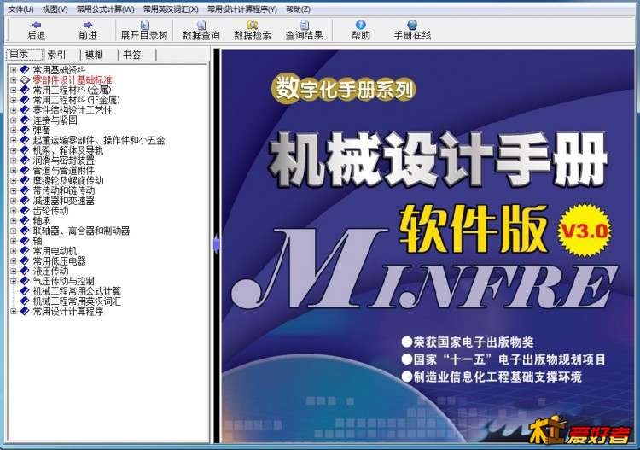Click book icon beside 连接与紧固
Screen dimensions: 640x450
[25, 120]
